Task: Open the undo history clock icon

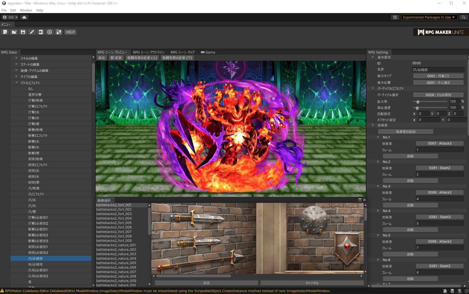Action: tap(395, 17)
